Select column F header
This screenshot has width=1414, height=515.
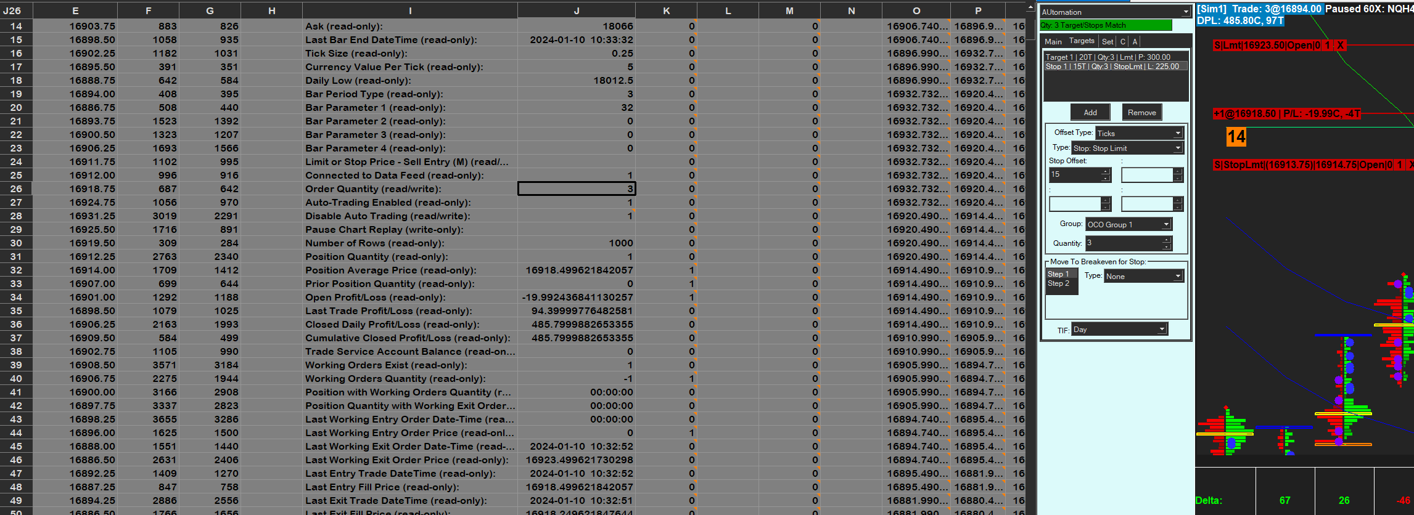click(x=149, y=10)
